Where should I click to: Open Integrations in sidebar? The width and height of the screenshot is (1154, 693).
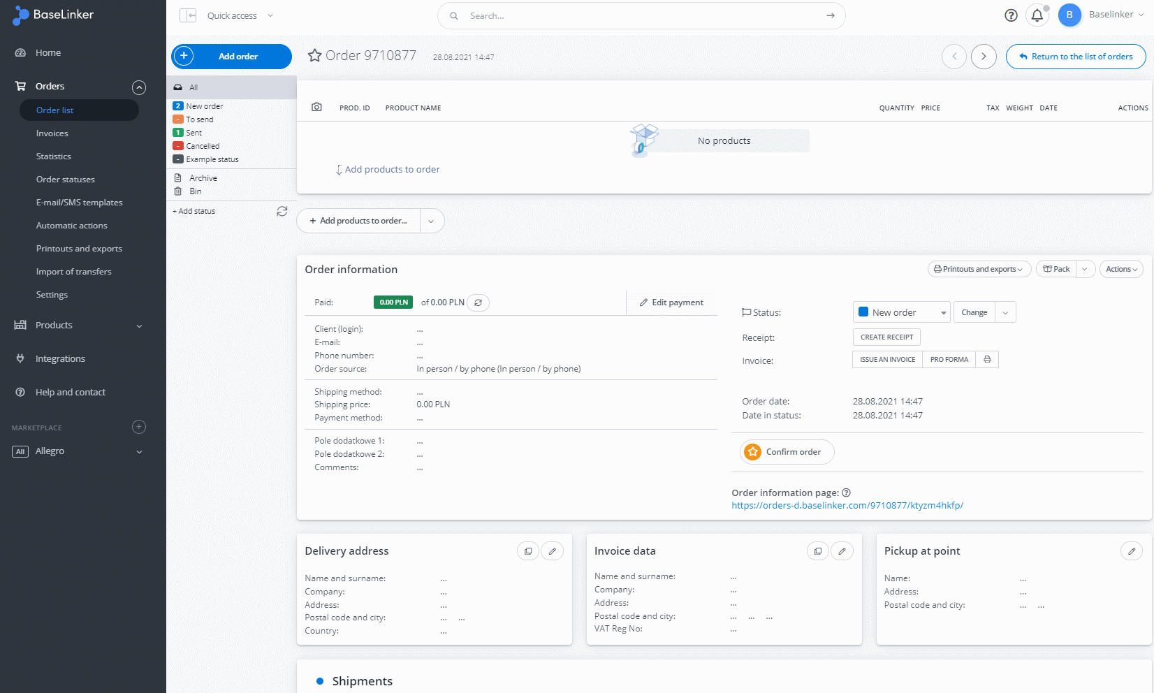point(60,358)
